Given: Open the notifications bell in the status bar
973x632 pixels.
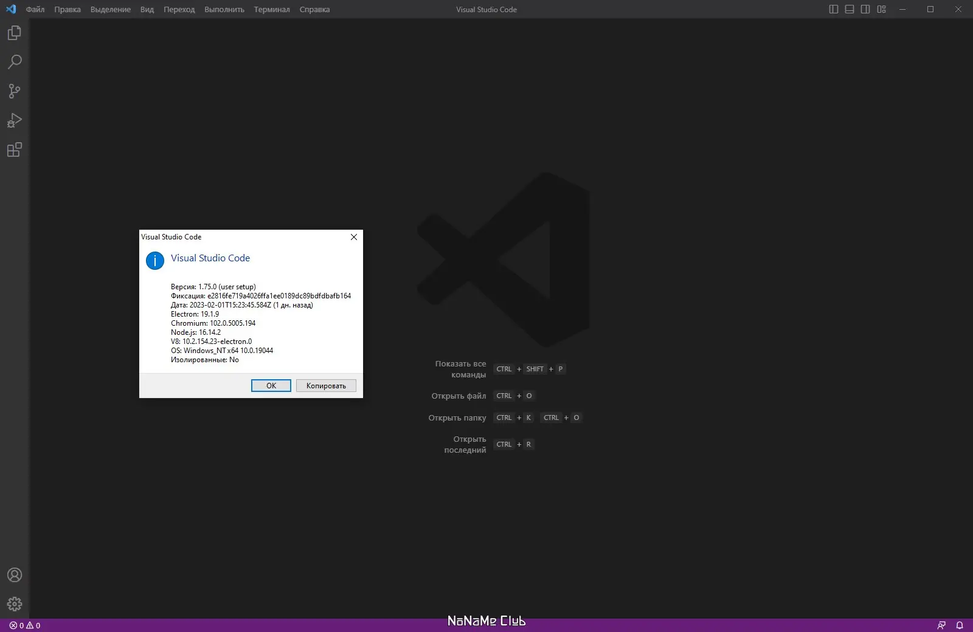Looking at the screenshot, I should (x=960, y=625).
